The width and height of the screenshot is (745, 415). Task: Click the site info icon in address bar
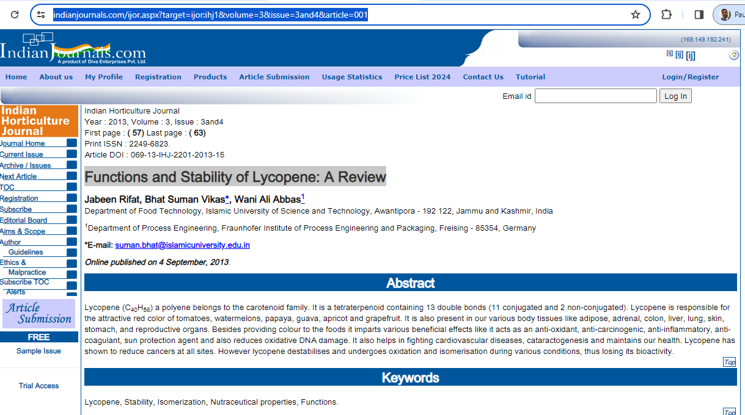pos(41,15)
